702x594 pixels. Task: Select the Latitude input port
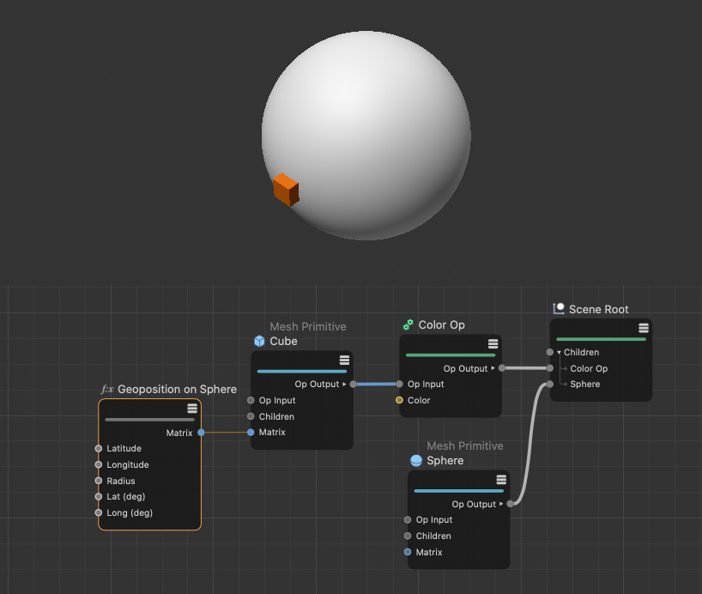pos(99,449)
